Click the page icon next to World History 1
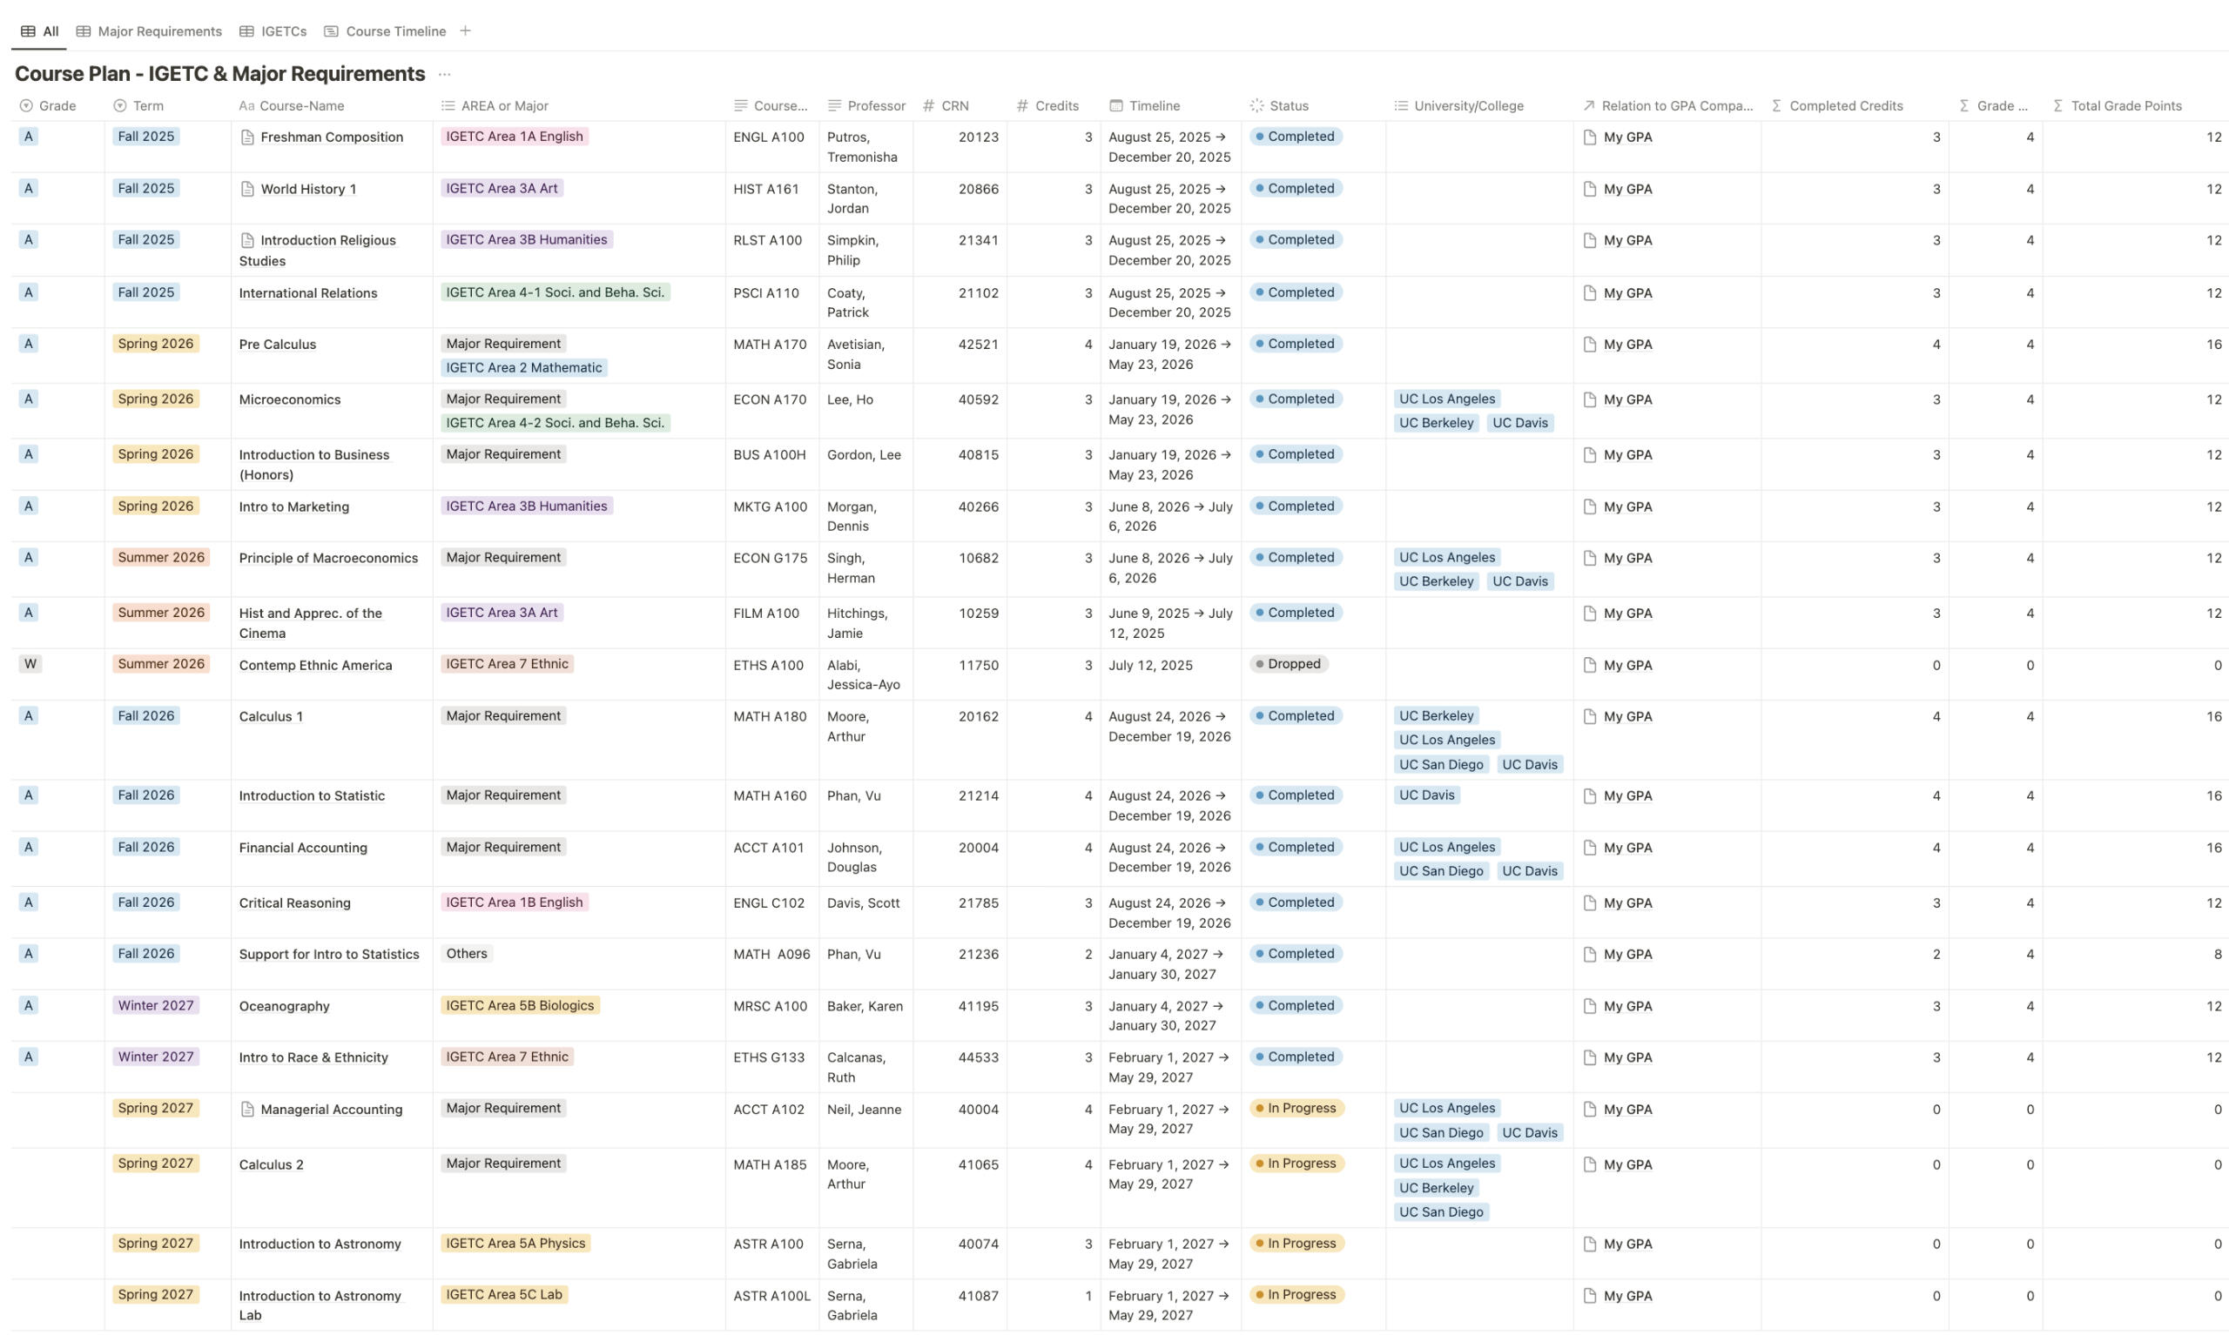2229x1335 pixels. pos(247,189)
